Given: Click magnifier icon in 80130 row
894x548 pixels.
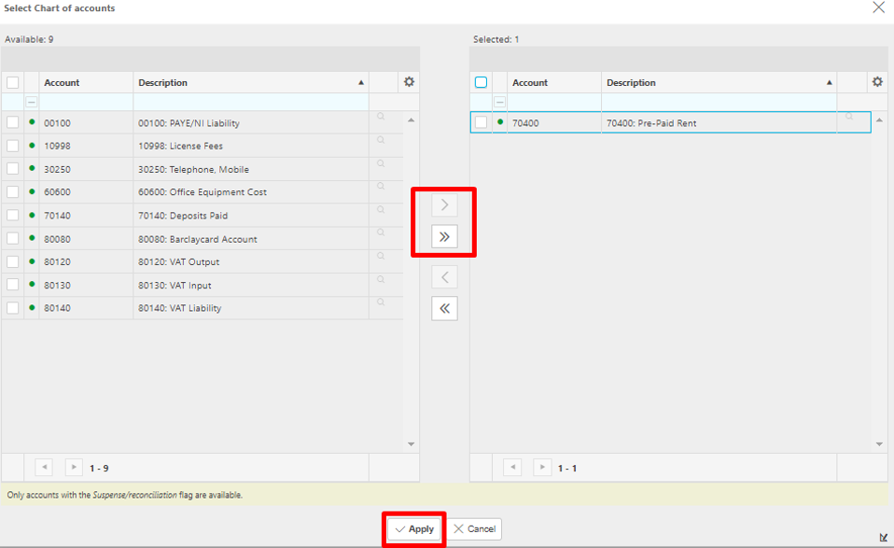Looking at the screenshot, I should click(x=381, y=279).
